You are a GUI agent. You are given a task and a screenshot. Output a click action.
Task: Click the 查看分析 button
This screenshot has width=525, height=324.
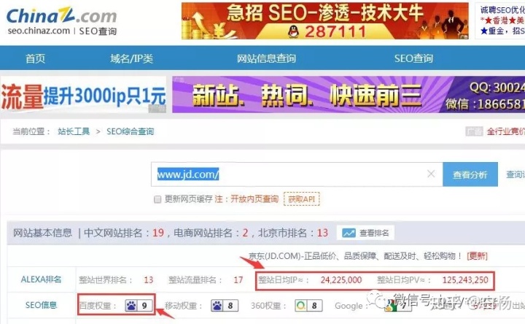pyautogui.click(x=470, y=174)
